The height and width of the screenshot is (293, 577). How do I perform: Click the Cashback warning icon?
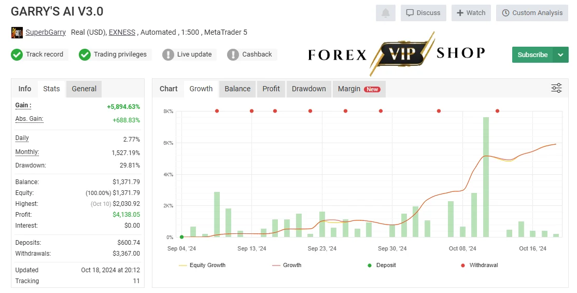[233, 54]
